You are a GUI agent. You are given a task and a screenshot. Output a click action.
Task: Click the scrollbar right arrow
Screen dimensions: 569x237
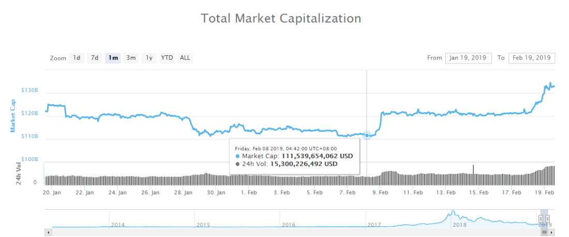pos(552,231)
